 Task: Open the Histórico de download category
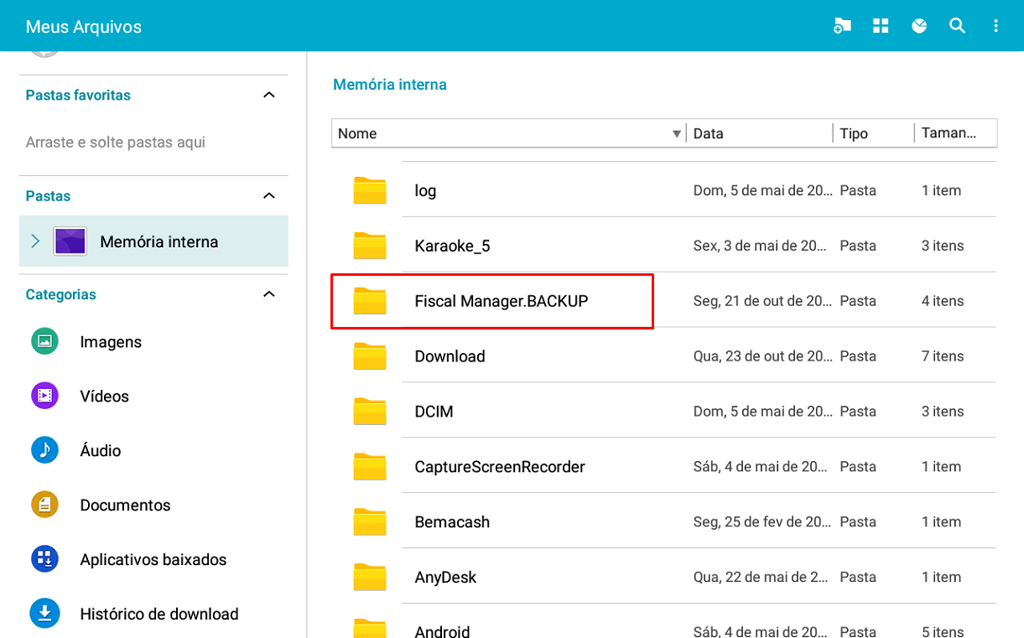(159, 615)
